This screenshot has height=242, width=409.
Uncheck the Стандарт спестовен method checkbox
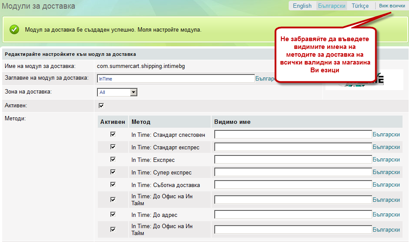[x=113, y=134]
